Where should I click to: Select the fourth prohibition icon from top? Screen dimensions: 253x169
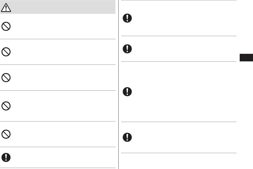[6, 106]
